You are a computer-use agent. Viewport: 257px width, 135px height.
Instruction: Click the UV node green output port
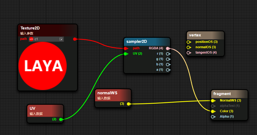(x=61, y=119)
